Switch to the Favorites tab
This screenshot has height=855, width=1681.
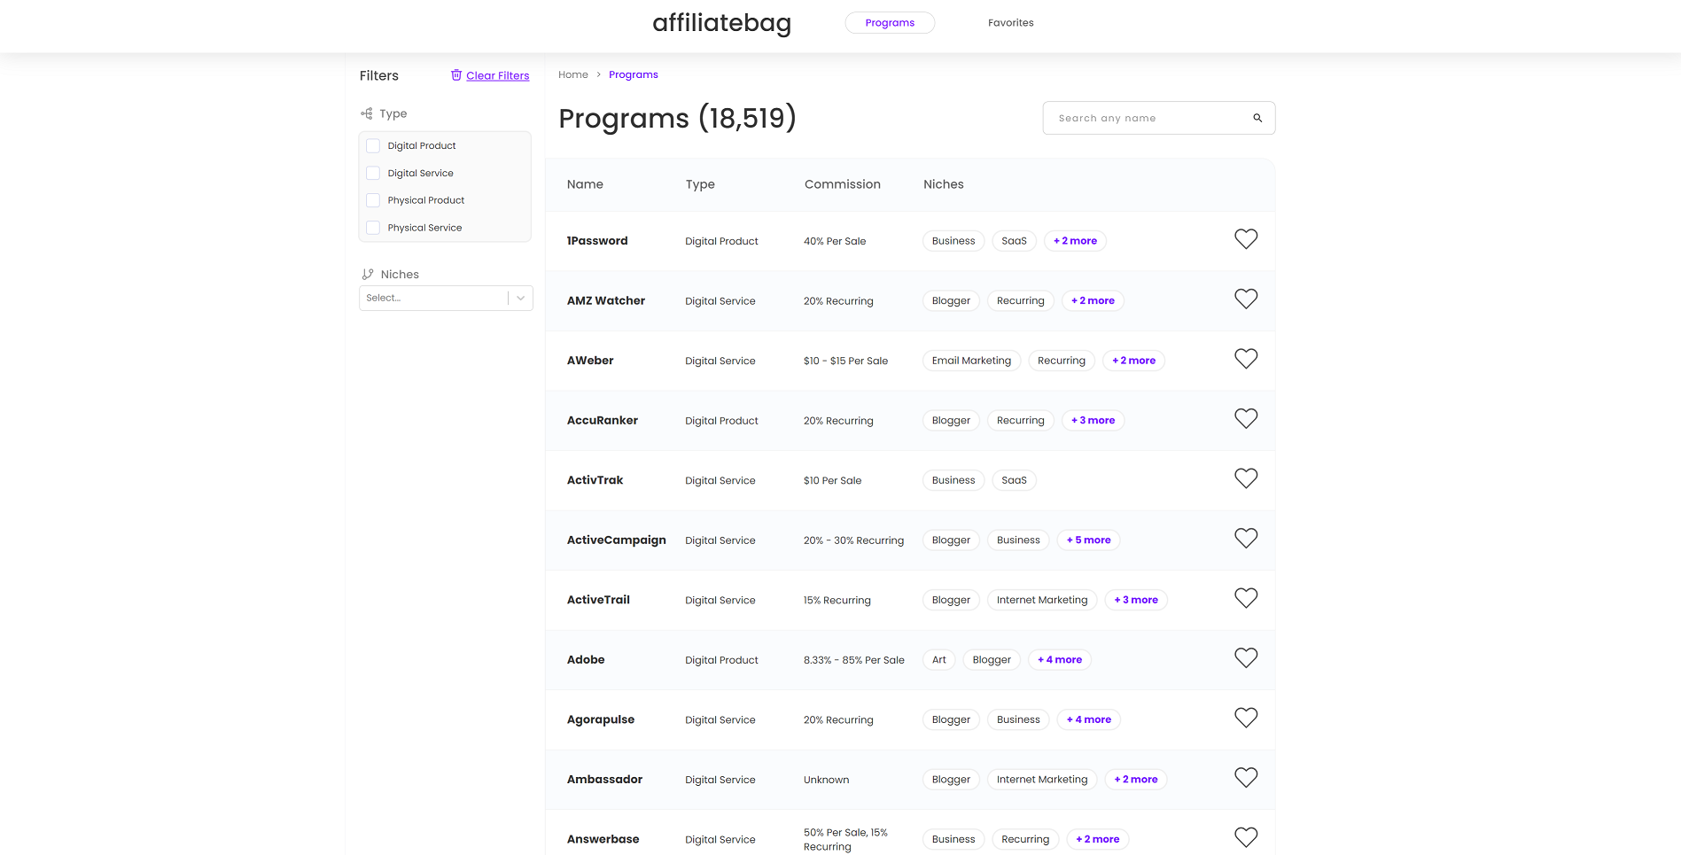[x=1010, y=23]
